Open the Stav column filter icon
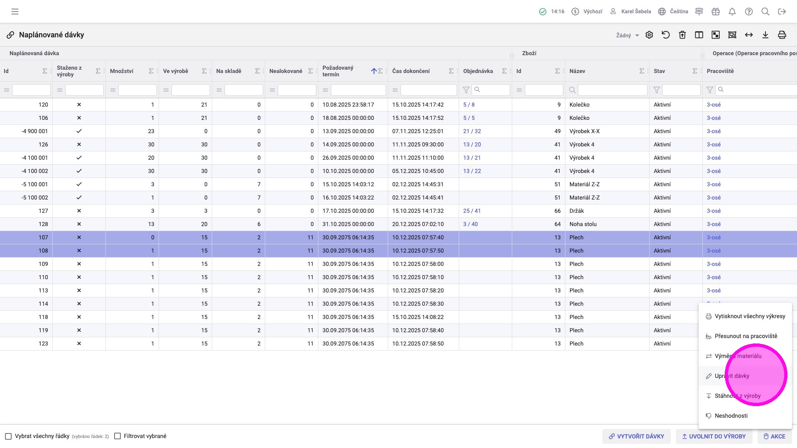The image size is (797, 448). [657, 90]
